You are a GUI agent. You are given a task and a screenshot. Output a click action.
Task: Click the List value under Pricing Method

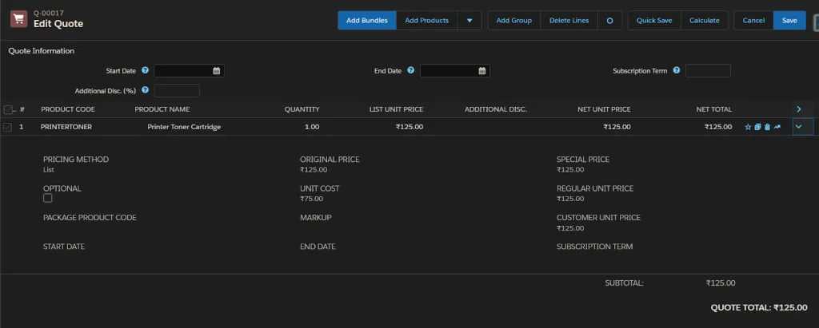(x=49, y=170)
